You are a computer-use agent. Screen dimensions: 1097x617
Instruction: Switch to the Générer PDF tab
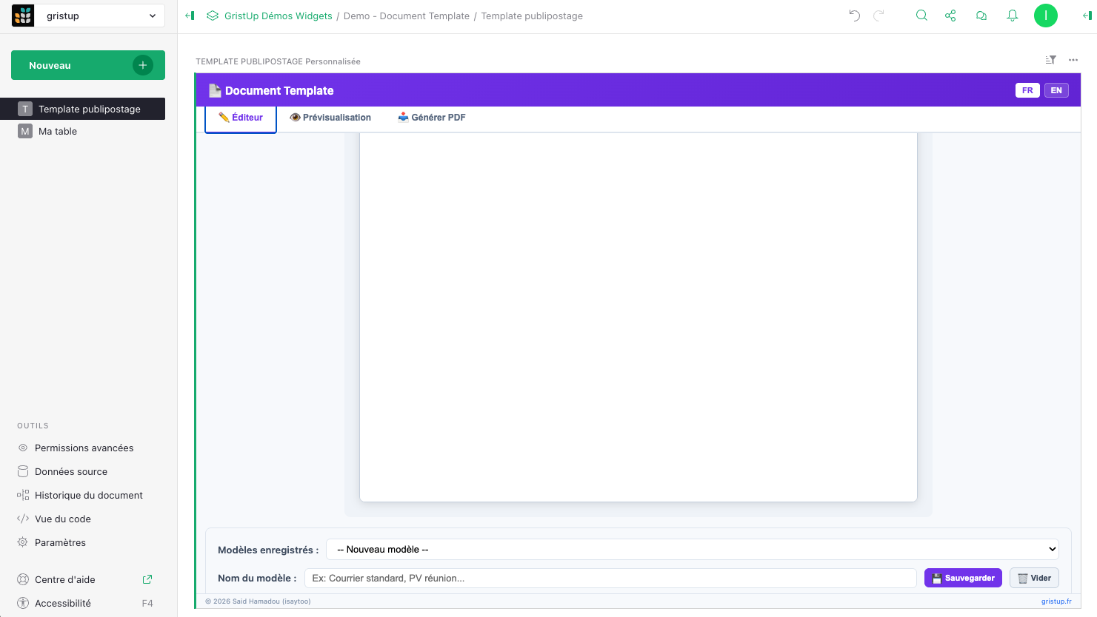[x=432, y=118]
